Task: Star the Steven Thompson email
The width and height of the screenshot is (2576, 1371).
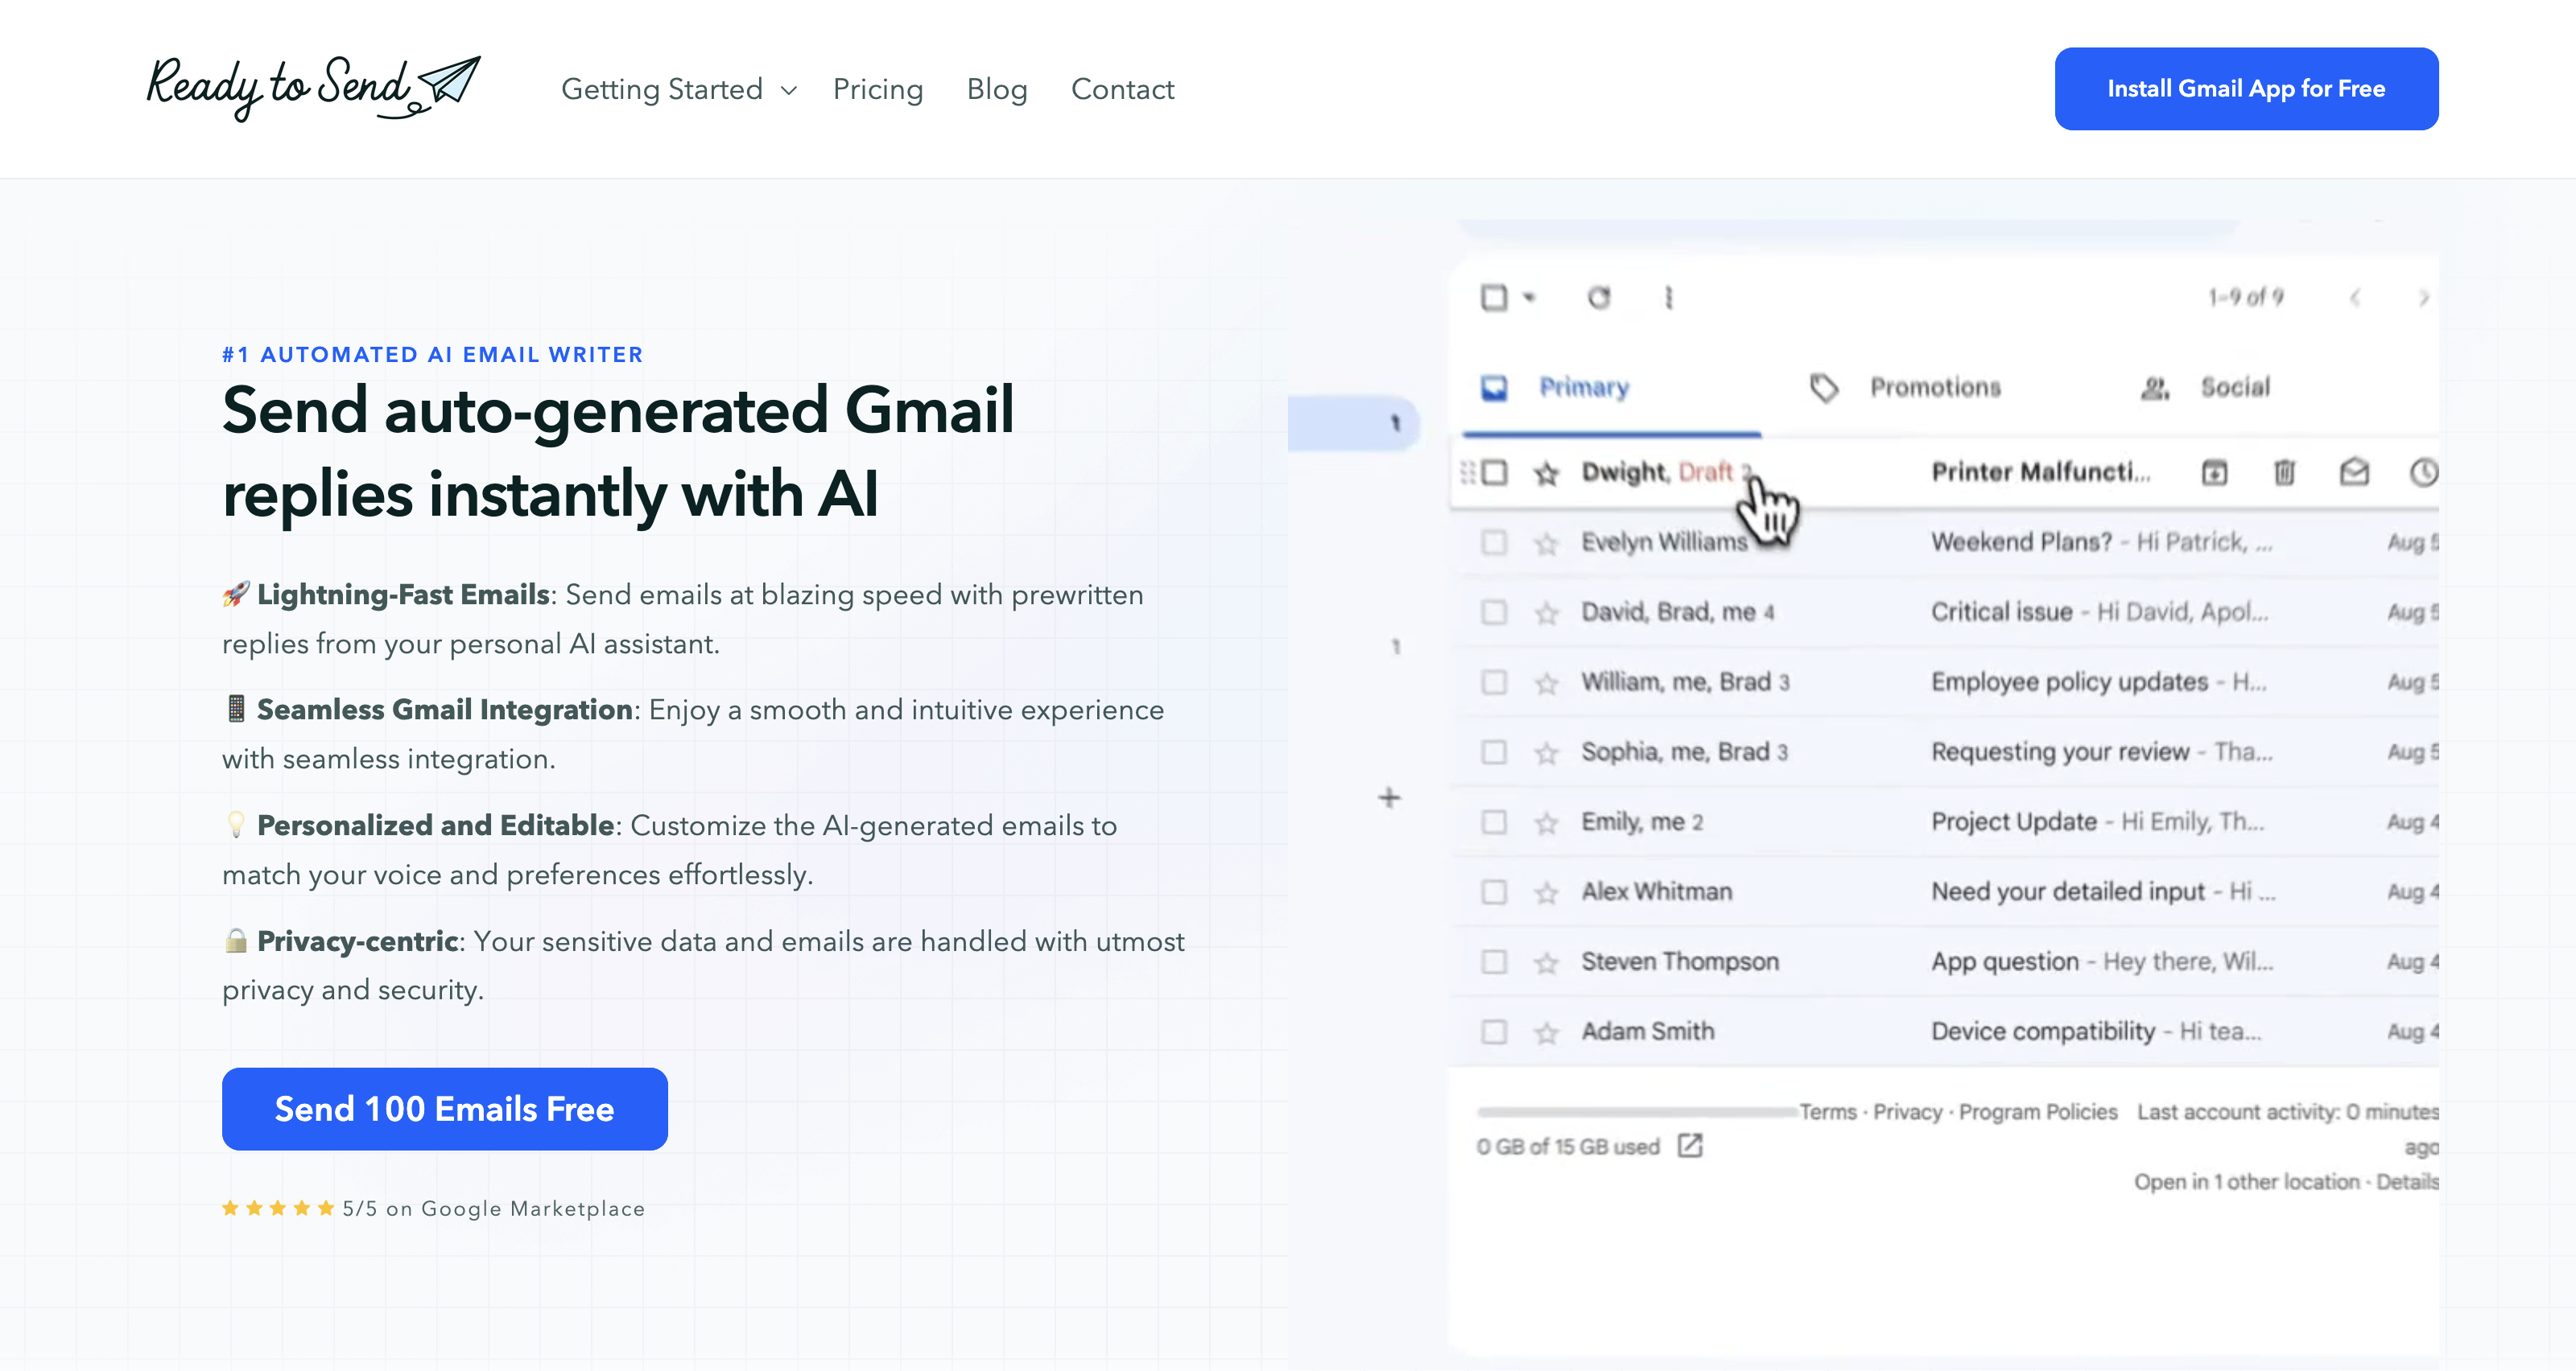Action: (1547, 963)
